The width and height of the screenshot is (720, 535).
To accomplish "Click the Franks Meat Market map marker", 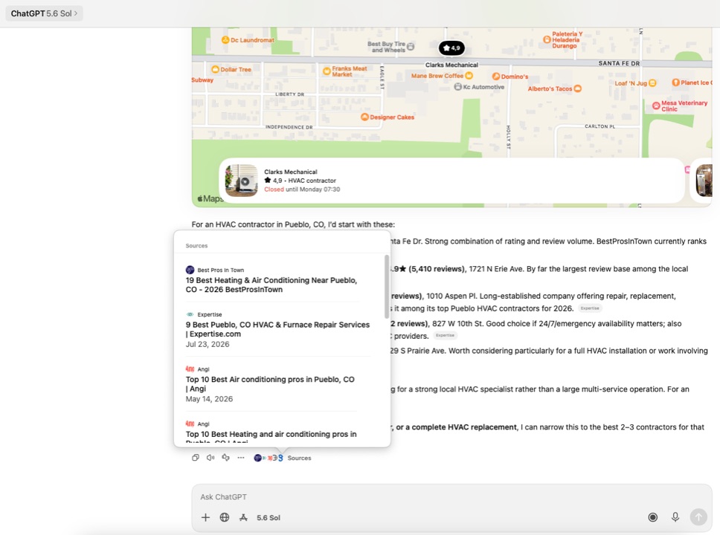I will pyautogui.click(x=327, y=71).
